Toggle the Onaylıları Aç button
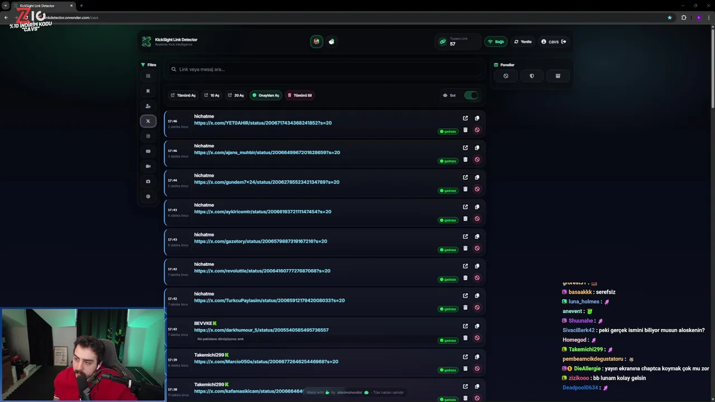Image resolution: width=715 pixels, height=402 pixels. point(265,95)
